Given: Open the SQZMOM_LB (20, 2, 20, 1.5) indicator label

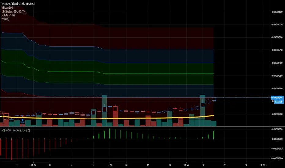Looking at the screenshot, I should click(x=16, y=130).
